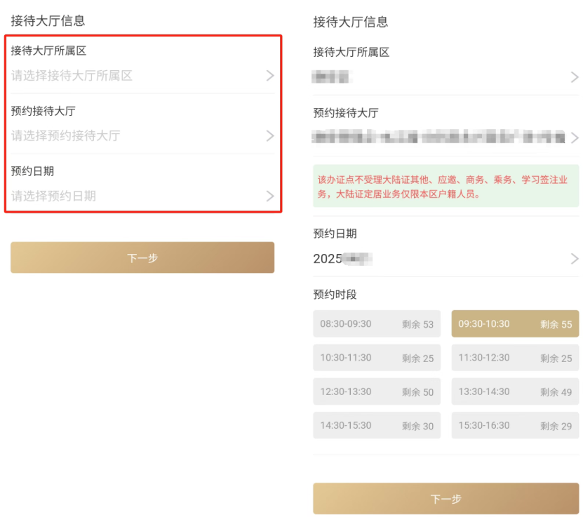Tap the selected 2025 date value
The width and height of the screenshot is (583, 522).
[x=342, y=259]
